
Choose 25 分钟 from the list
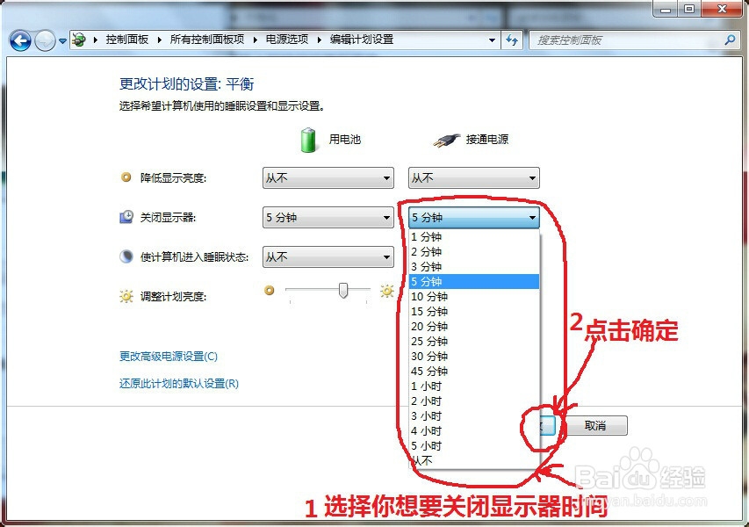[x=474, y=341]
